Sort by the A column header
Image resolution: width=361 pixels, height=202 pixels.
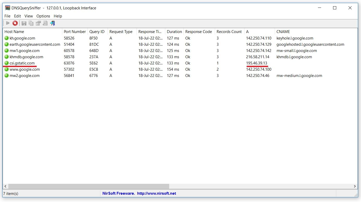tap(260, 32)
